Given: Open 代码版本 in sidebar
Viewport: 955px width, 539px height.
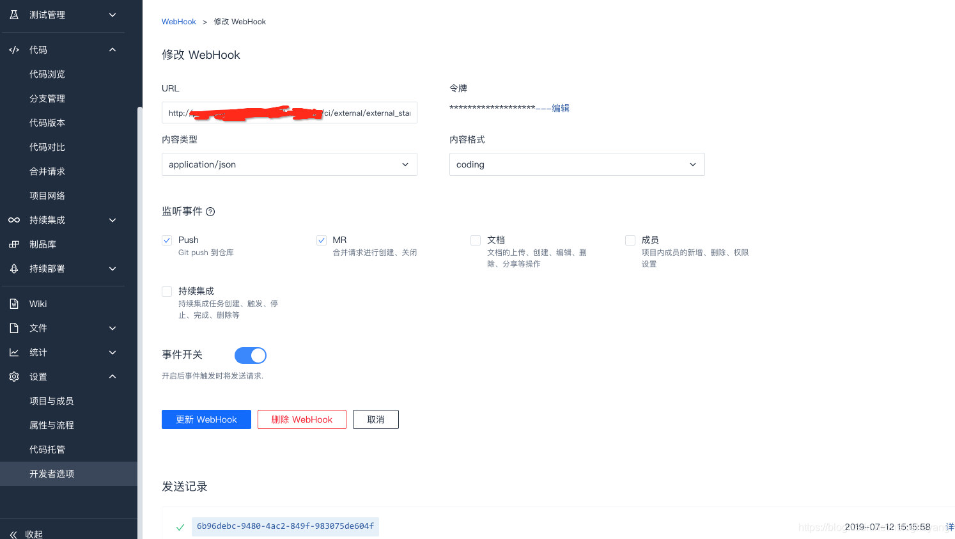Looking at the screenshot, I should tap(47, 123).
